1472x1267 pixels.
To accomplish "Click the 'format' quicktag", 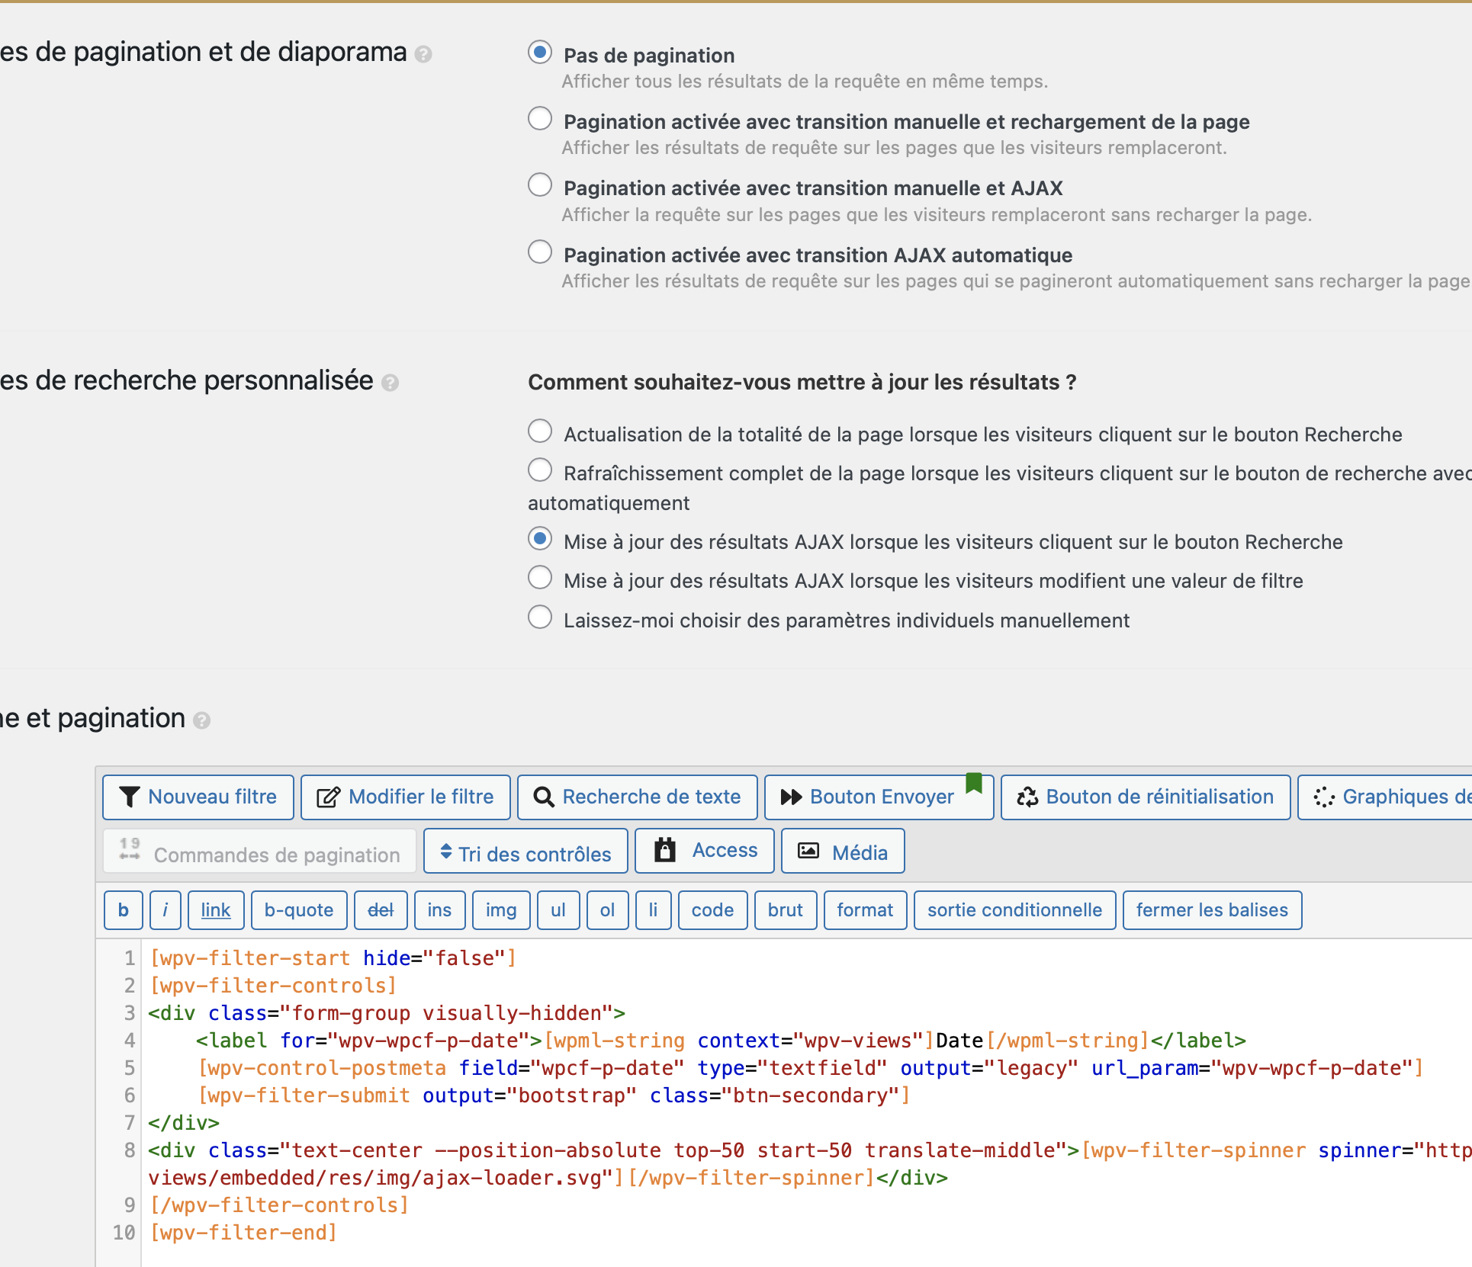I will click(x=865, y=910).
